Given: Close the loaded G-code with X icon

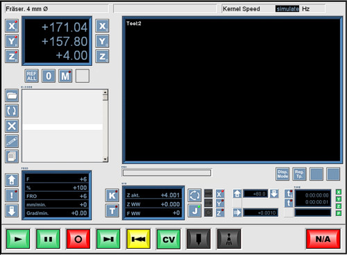Looking at the screenshot, I should point(12,126).
